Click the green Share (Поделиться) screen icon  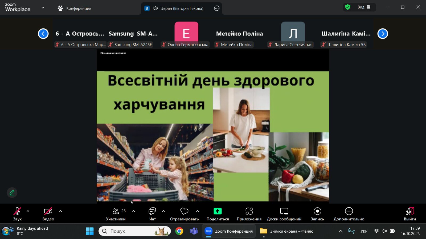click(x=218, y=211)
